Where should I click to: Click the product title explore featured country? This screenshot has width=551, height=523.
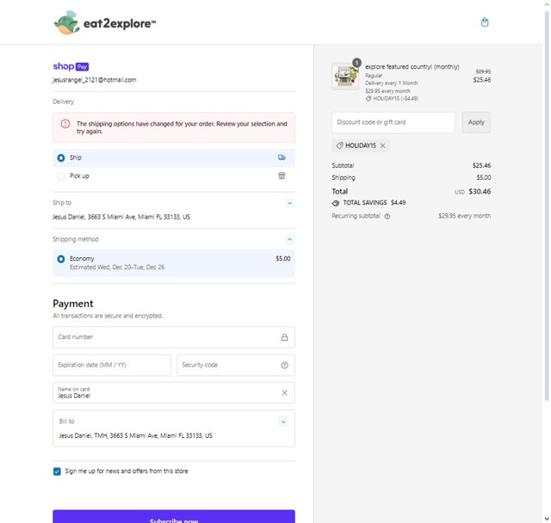pyautogui.click(x=412, y=67)
